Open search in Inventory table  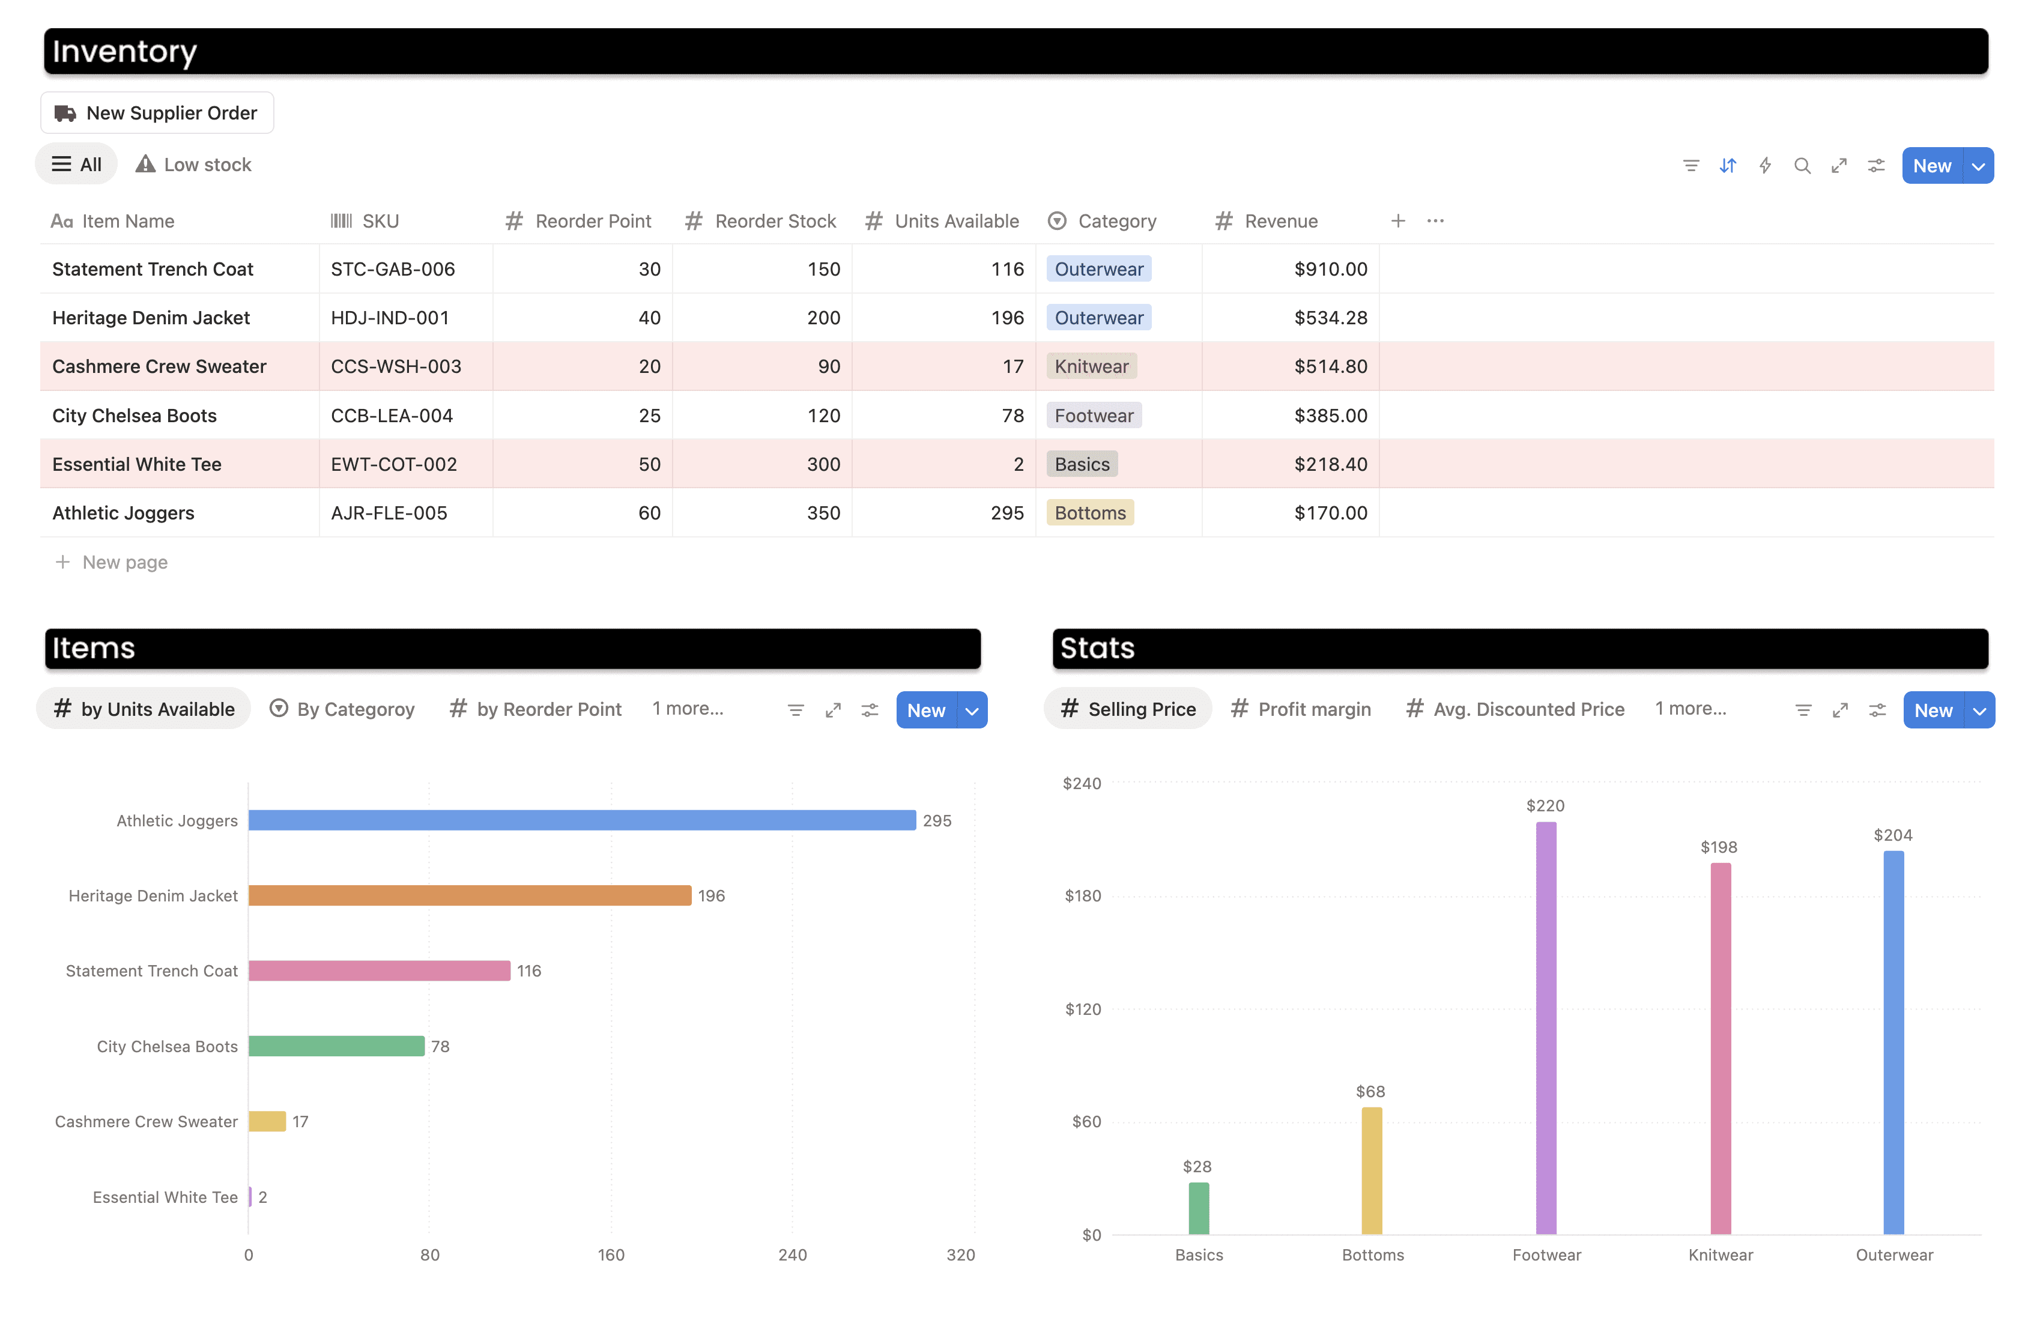tap(1801, 166)
